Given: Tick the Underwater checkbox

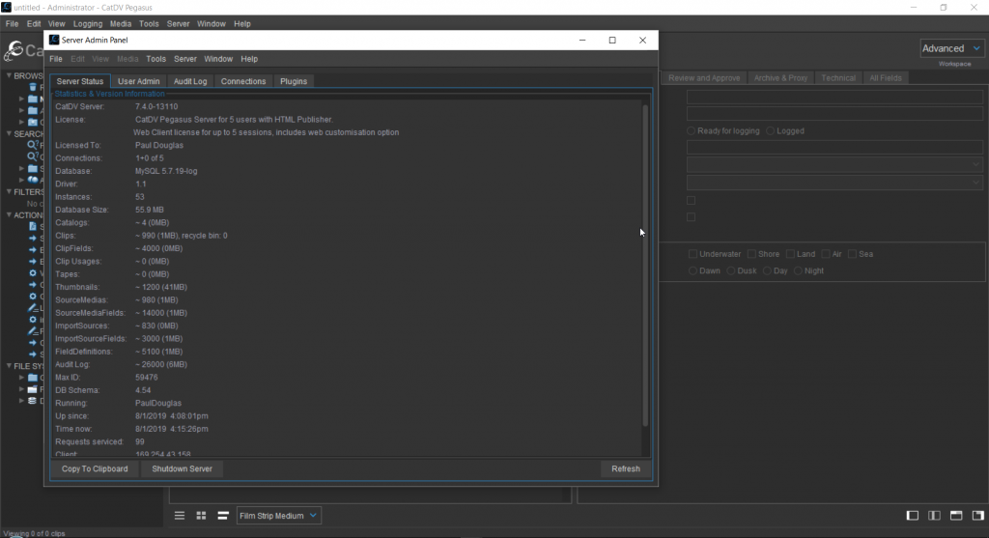Looking at the screenshot, I should pyautogui.click(x=692, y=254).
